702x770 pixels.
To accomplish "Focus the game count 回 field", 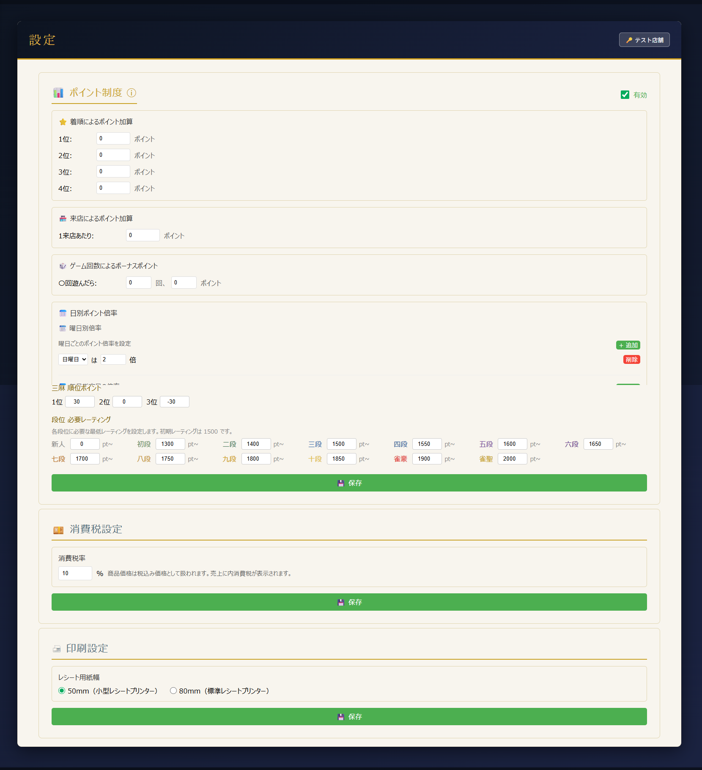I will (139, 283).
